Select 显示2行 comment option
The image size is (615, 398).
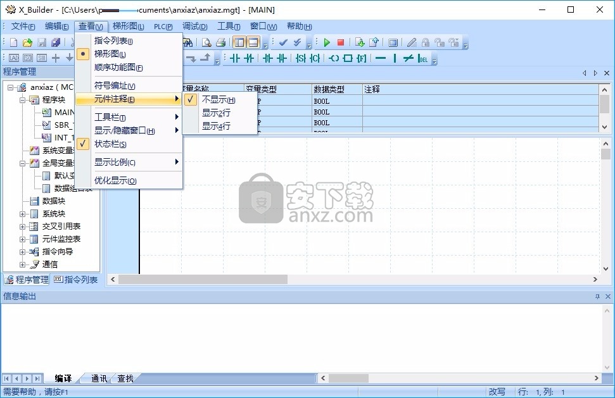click(219, 113)
